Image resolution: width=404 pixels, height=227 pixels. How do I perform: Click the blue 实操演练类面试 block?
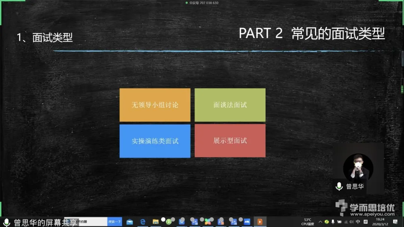tap(155, 141)
